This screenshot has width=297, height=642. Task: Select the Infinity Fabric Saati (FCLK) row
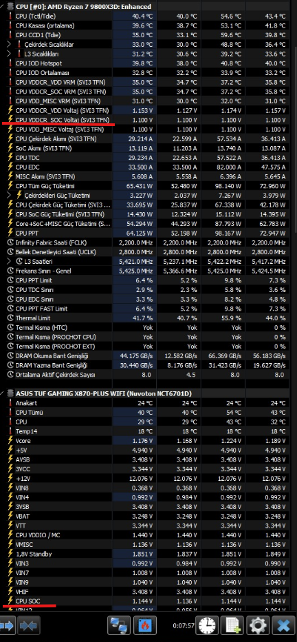click(x=148, y=242)
